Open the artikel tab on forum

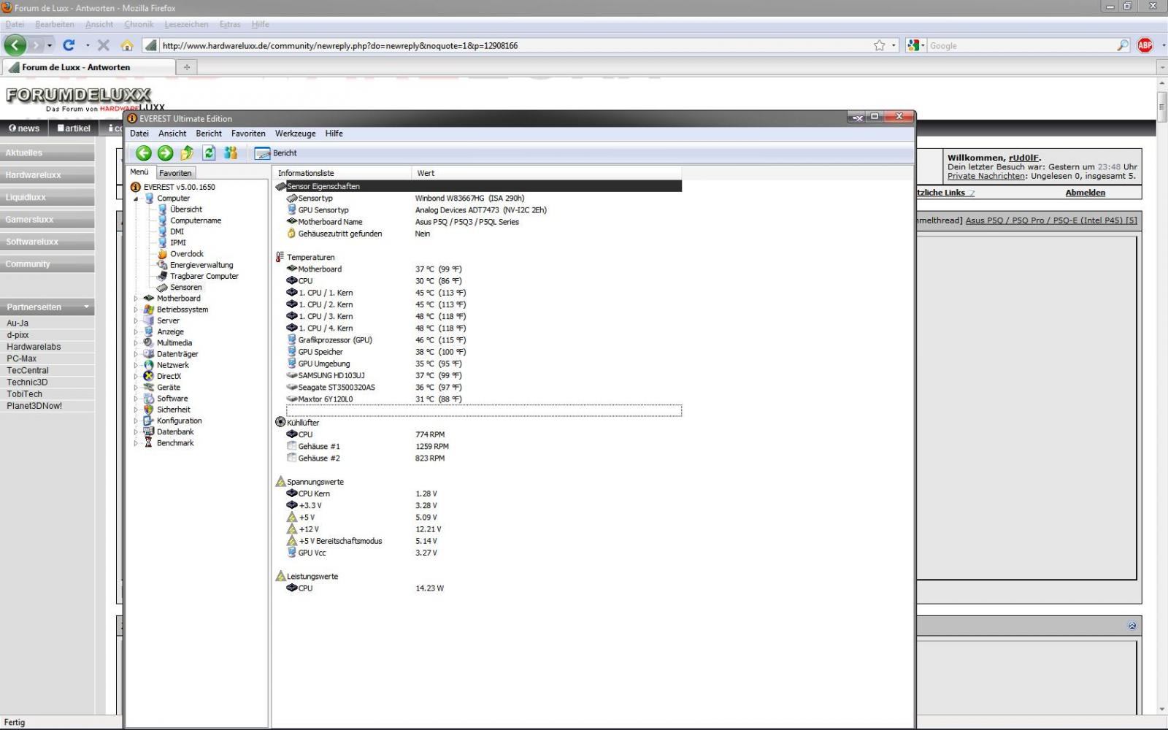[74, 128]
